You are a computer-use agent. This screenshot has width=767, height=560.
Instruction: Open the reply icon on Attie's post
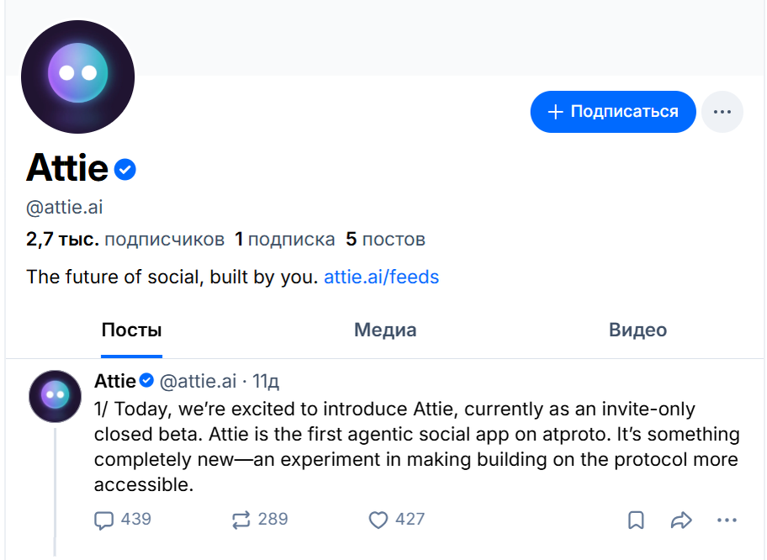[103, 520]
